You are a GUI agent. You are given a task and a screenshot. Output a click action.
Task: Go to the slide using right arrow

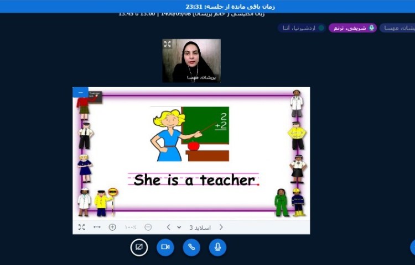[x=221, y=227]
